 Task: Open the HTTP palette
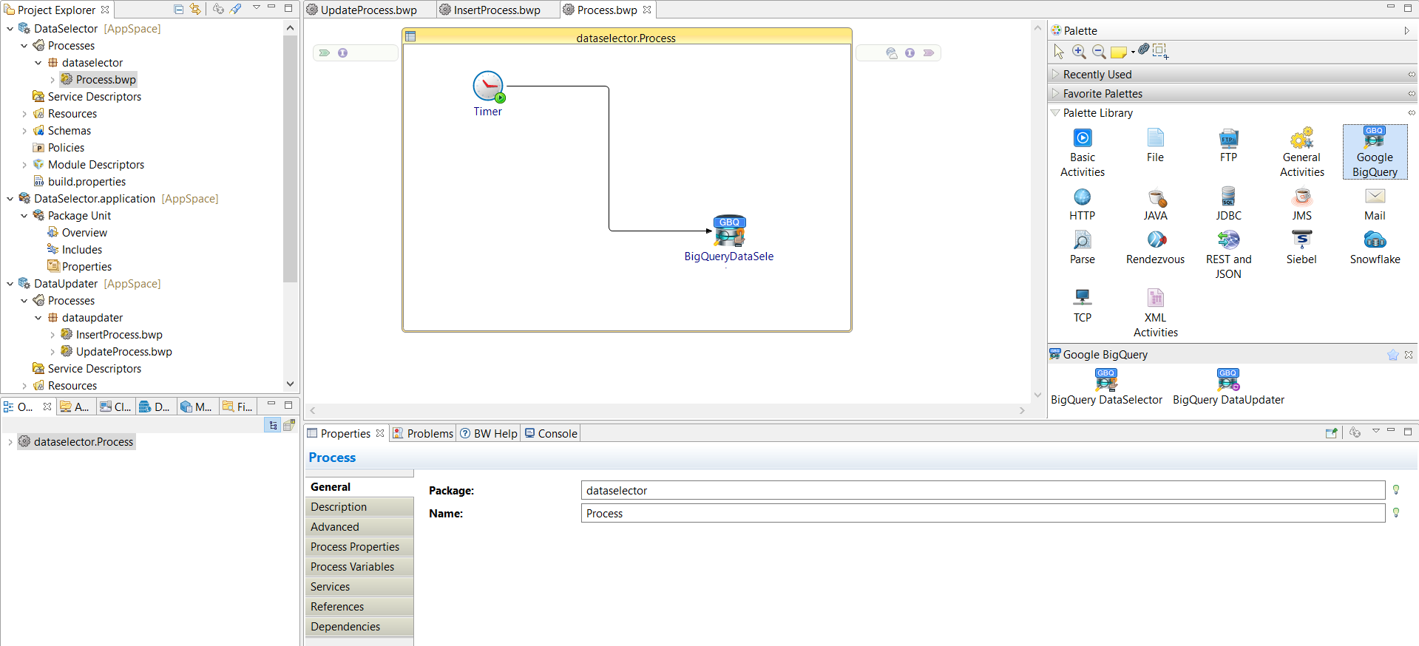click(1083, 205)
